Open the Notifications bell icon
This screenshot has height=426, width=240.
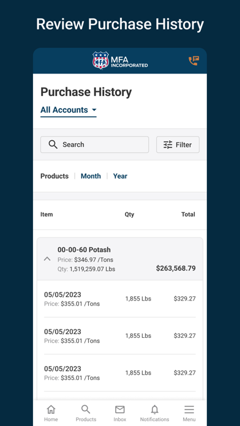point(155,409)
